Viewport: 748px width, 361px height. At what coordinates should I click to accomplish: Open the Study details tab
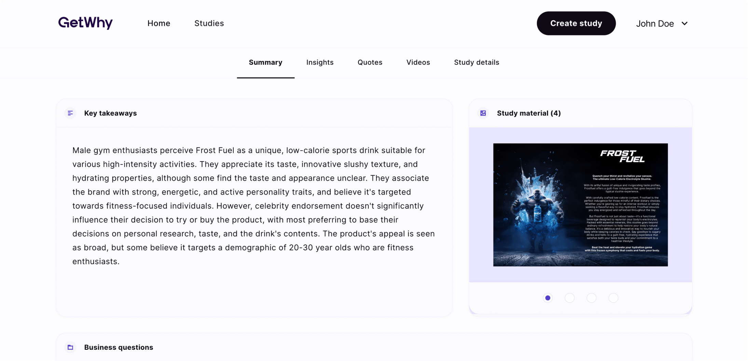tap(477, 62)
